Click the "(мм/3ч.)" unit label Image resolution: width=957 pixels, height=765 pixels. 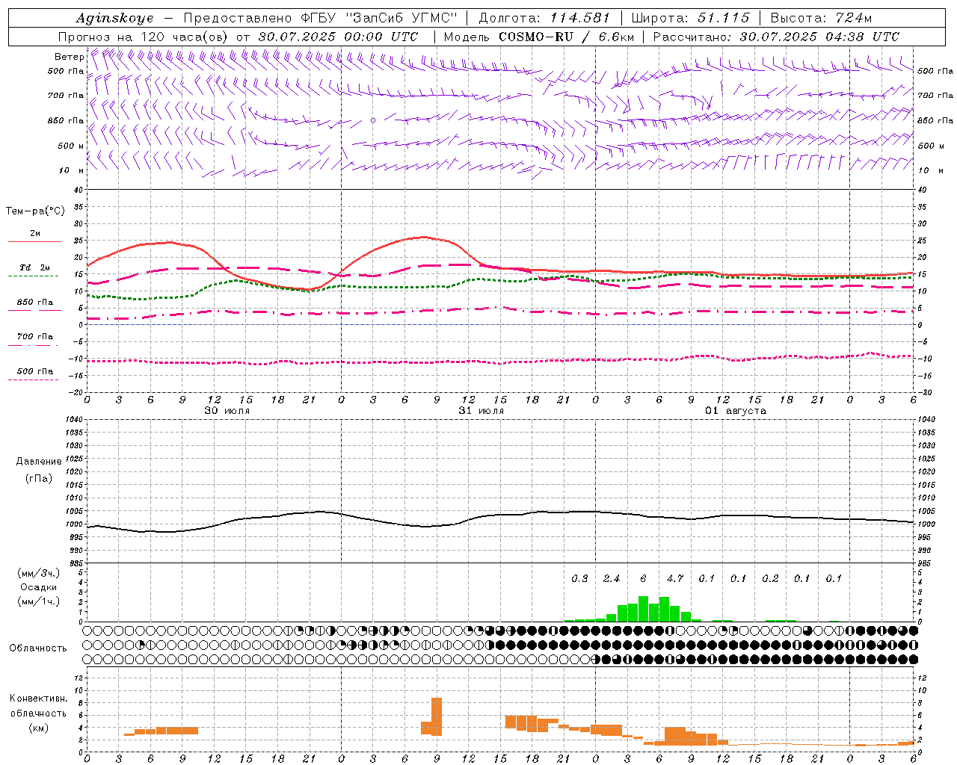39,573
